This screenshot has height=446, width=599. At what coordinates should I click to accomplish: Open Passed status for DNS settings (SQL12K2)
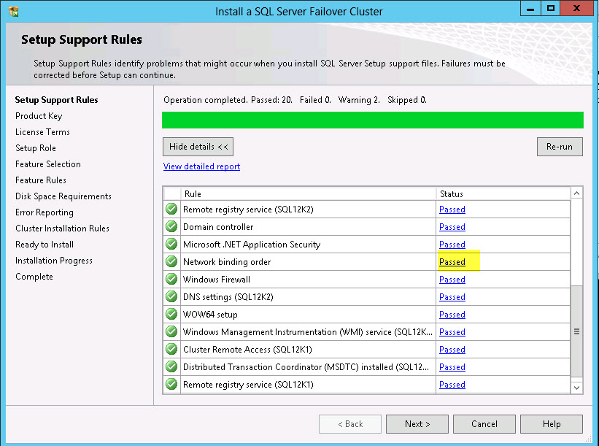click(x=452, y=297)
